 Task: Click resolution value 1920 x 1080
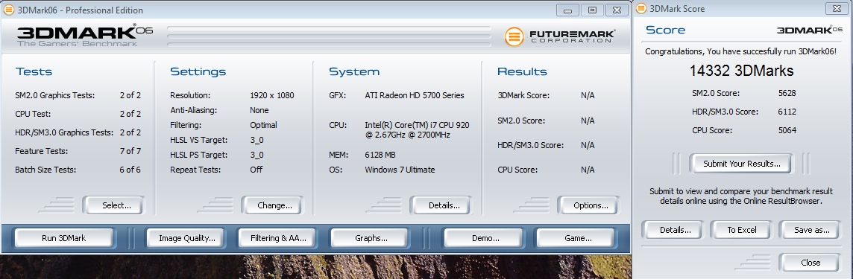(x=272, y=95)
